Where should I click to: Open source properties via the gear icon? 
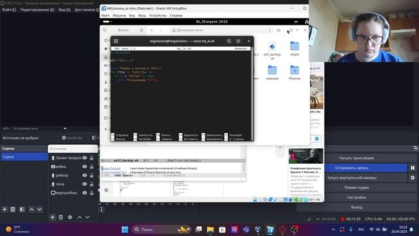(70, 217)
